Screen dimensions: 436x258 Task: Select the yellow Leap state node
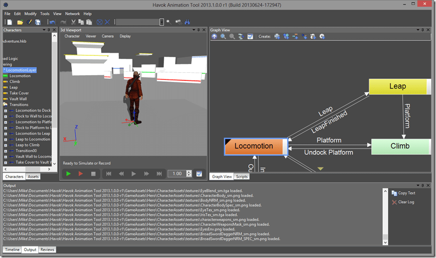coord(399,87)
